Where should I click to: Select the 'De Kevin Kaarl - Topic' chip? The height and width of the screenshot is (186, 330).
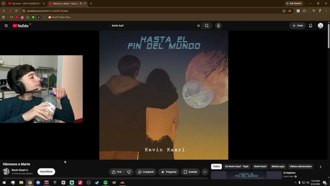(x=237, y=166)
